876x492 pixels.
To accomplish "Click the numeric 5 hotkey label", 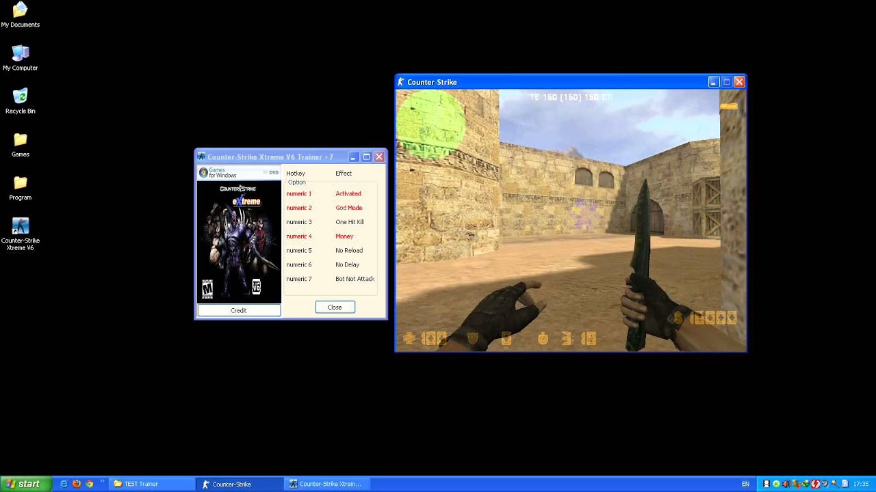I will point(299,251).
